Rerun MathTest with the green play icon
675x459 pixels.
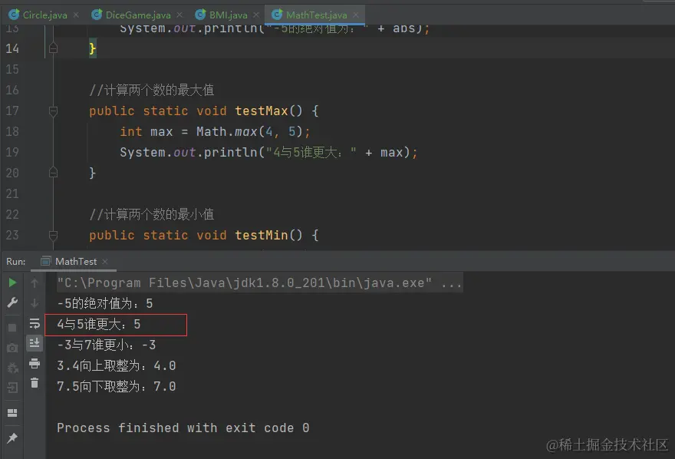point(12,283)
